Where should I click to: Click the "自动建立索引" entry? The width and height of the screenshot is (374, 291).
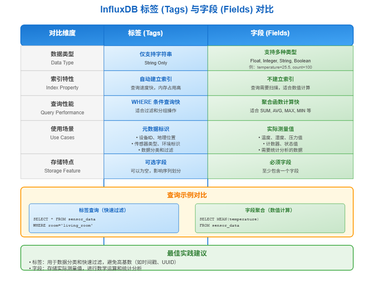point(156,79)
